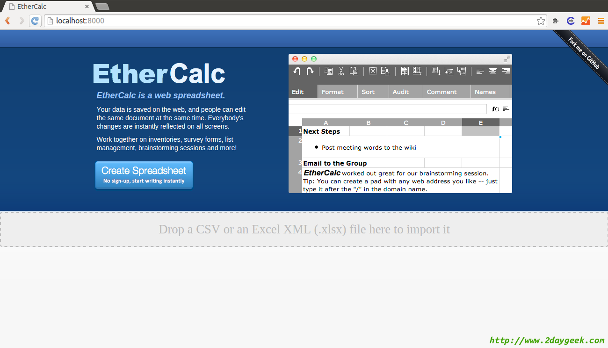Click 'Post meeting words to the wiki' cell

tap(401, 147)
